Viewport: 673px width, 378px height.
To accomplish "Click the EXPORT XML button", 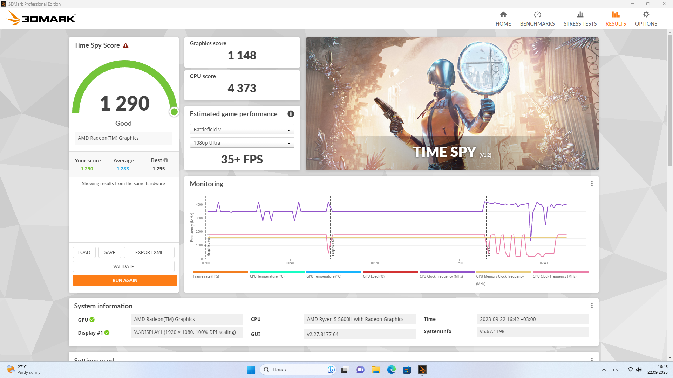I will click(149, 252).
